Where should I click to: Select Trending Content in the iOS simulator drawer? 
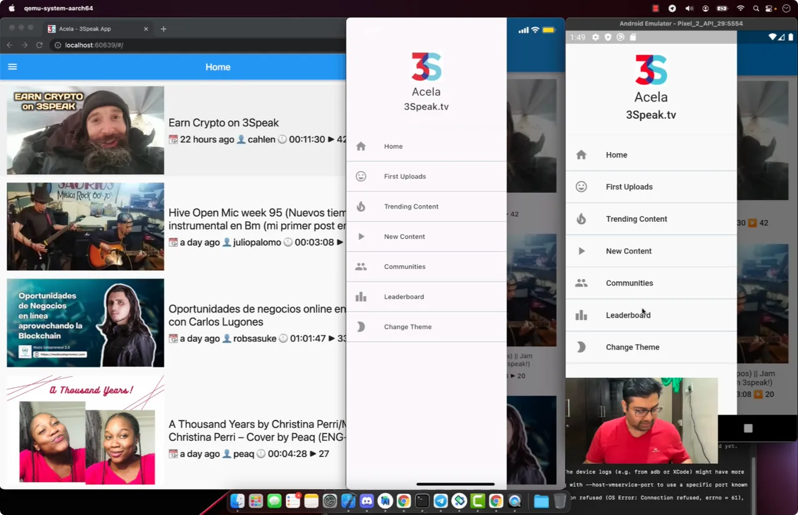click(426, 206)
